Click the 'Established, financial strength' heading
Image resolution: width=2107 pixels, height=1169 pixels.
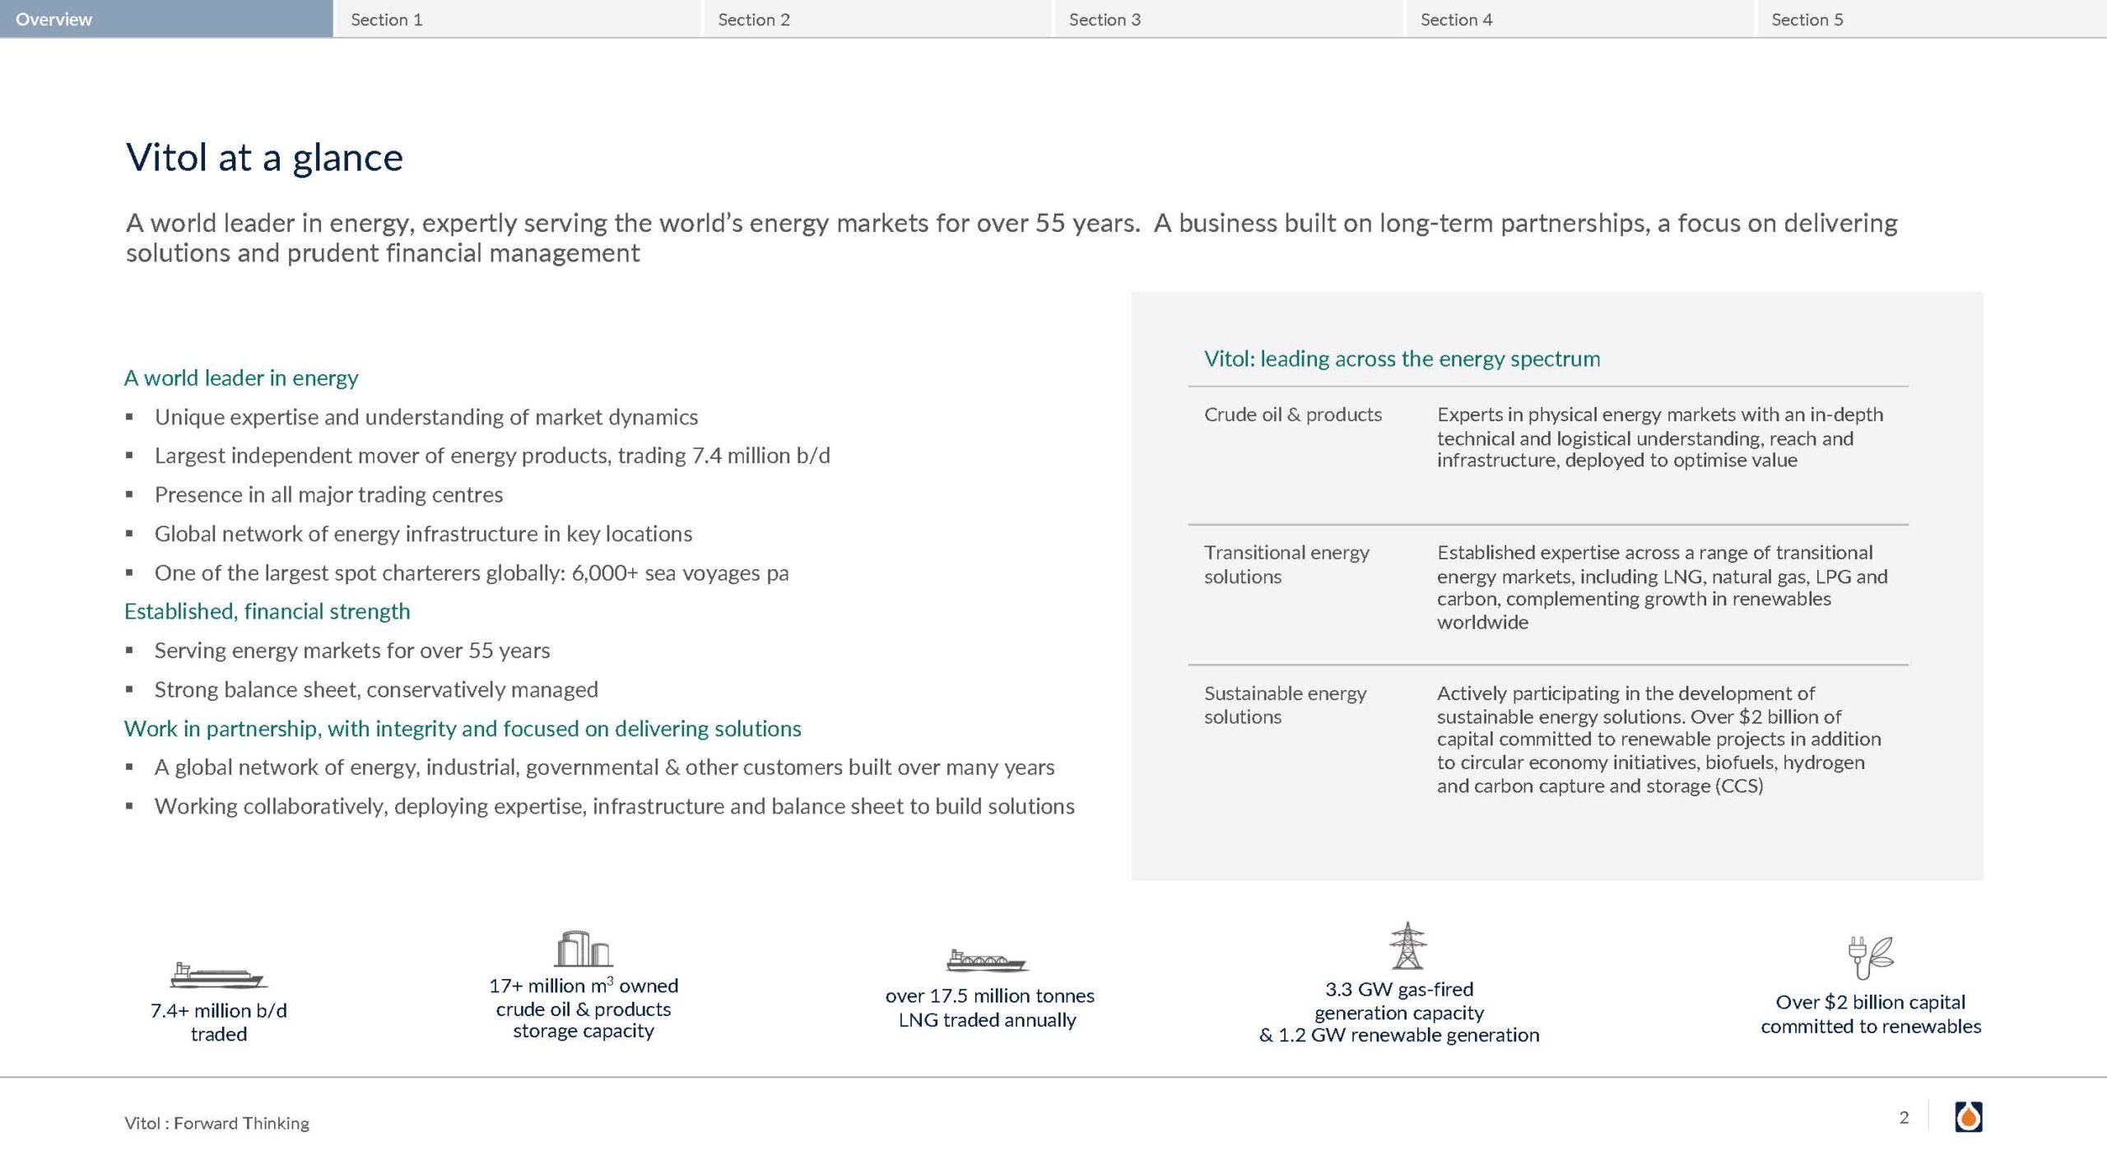(267, 611)
